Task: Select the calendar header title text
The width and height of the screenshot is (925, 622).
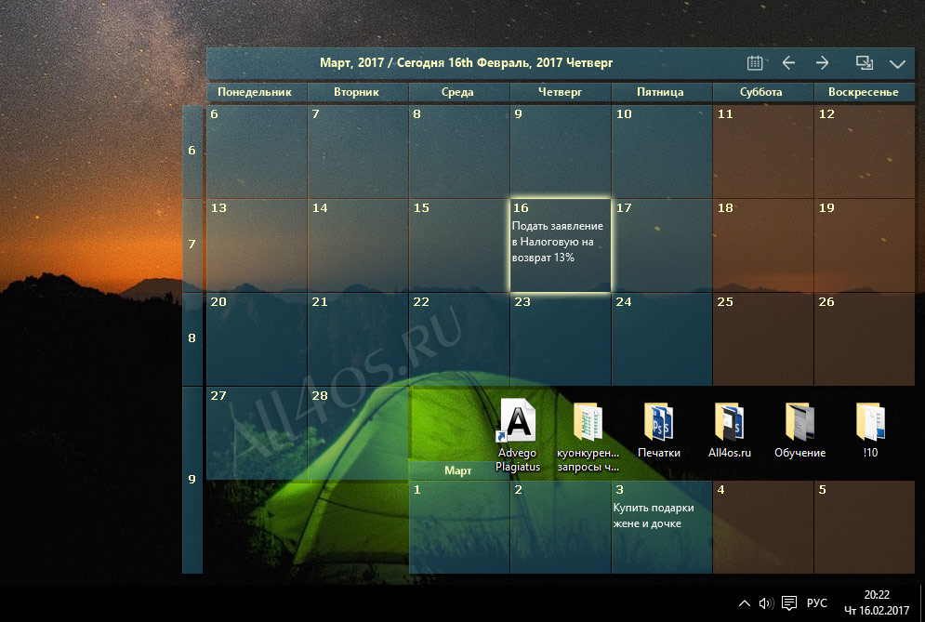Action: (466, 62)
